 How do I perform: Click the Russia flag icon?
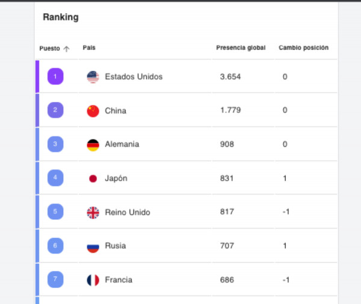(x=93, y=247)
